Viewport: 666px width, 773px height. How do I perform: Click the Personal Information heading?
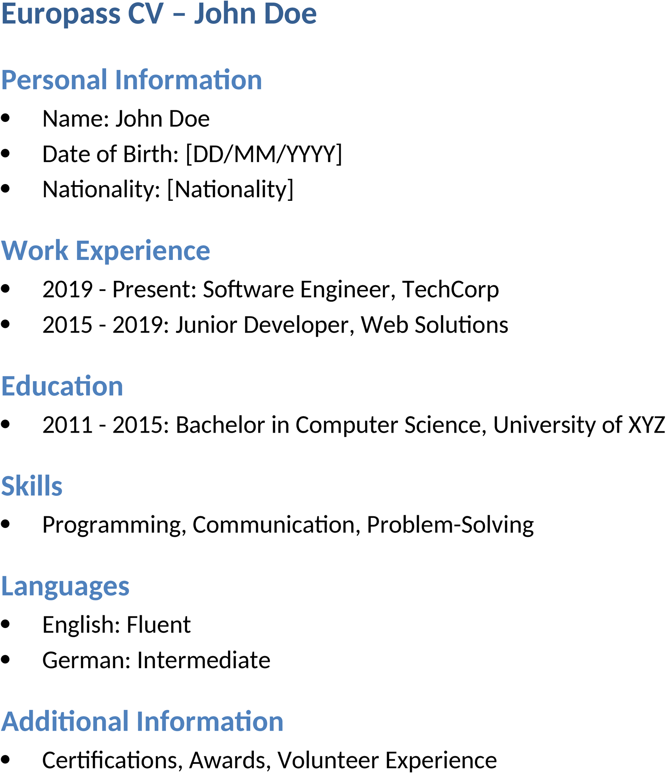(x=132, y=80)
